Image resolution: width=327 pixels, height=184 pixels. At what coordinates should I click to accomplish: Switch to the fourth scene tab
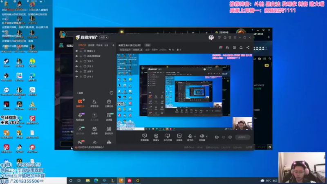pos(106,45)
